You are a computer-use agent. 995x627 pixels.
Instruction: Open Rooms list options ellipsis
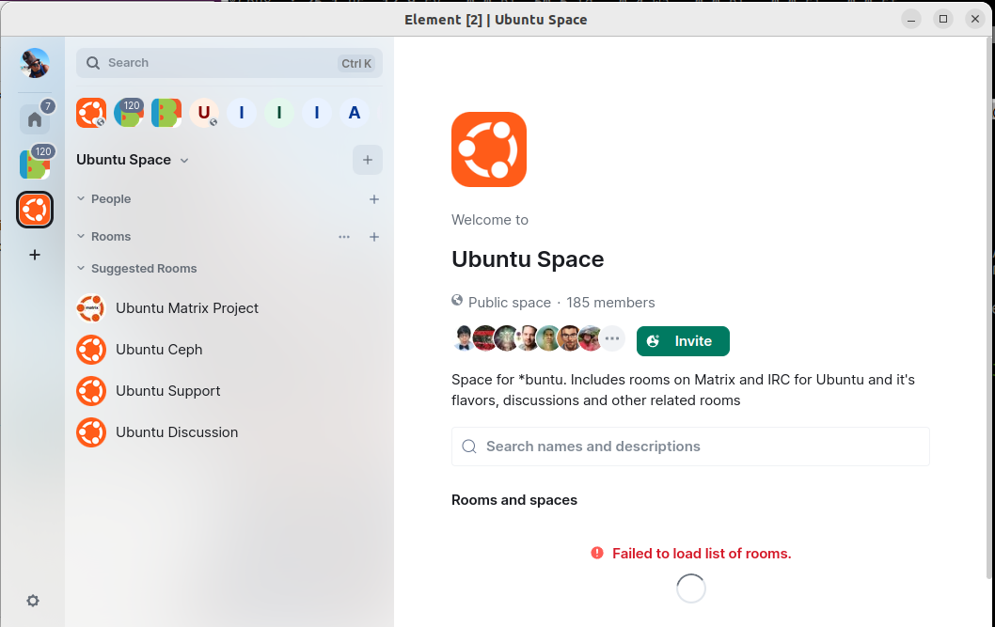pyautogui.click(x=344, y=237)
